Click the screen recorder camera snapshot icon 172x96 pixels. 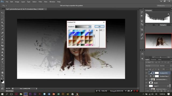[128, 91]
